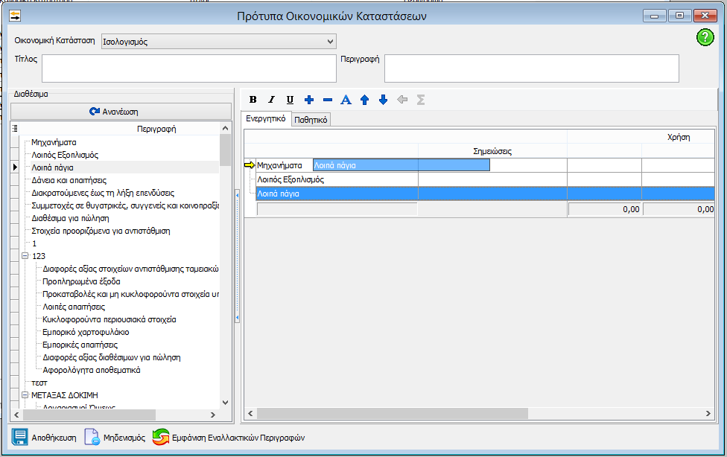Click the grey sigma sum toolbar icon
This screenshot has width=727, height=457.
421,100
